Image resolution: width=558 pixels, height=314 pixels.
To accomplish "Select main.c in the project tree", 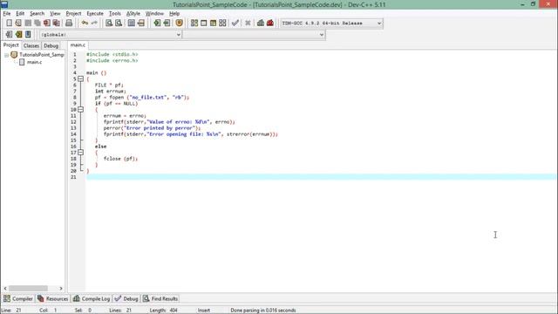I will (35, 62).
